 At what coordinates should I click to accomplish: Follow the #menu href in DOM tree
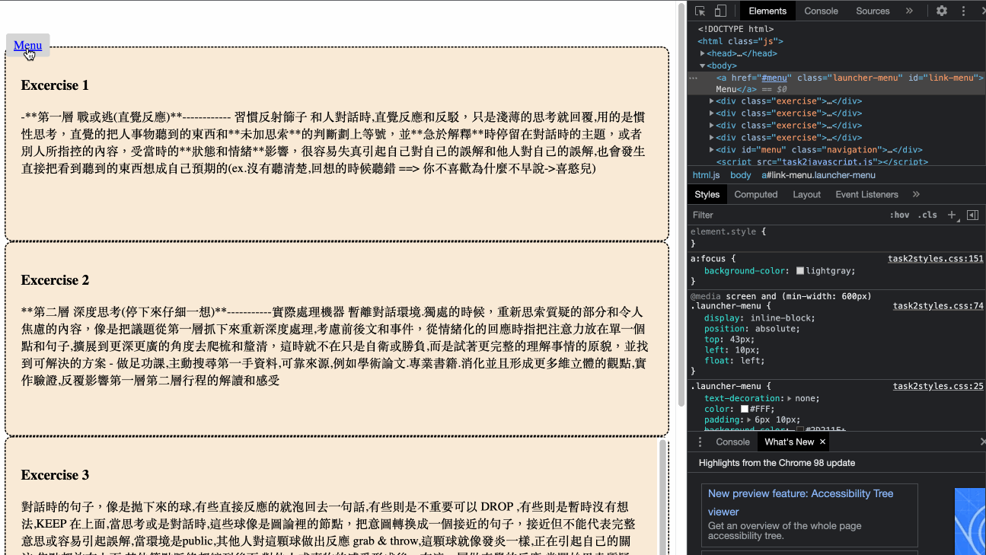point(774,78)
